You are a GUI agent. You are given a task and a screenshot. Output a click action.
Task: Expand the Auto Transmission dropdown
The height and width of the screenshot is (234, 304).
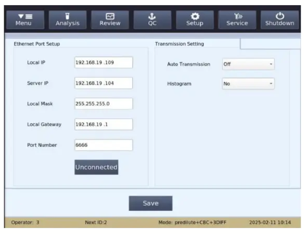pyautogui.click(x=248, y=64)
